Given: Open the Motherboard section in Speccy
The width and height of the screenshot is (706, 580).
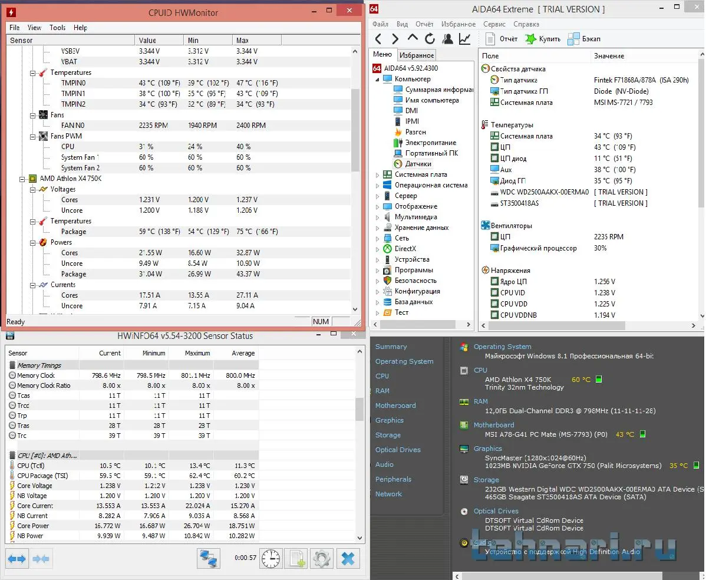Looking at the screenshot, I should 395,406.
